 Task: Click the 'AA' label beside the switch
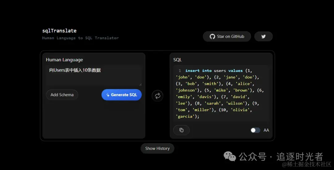[x=266, y=130]
